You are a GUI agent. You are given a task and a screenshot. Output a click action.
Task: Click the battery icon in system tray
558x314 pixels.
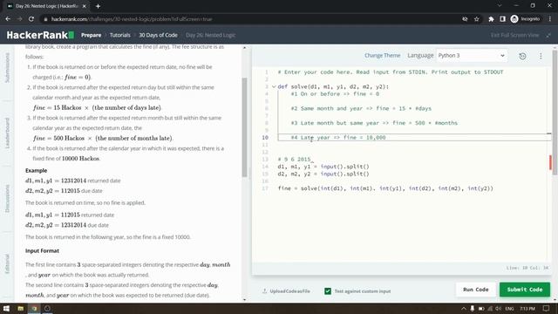[x=481, y=308]
